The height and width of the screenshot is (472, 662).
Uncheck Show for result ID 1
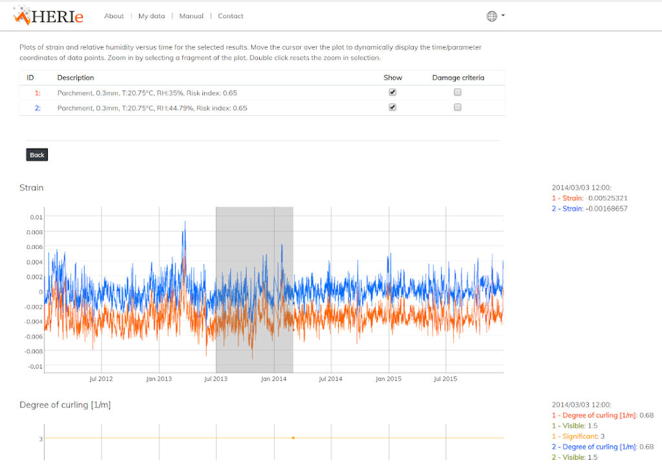click(x=392, y=92)
